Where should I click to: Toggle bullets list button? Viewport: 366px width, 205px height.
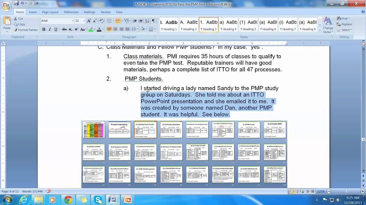point(109,21)
